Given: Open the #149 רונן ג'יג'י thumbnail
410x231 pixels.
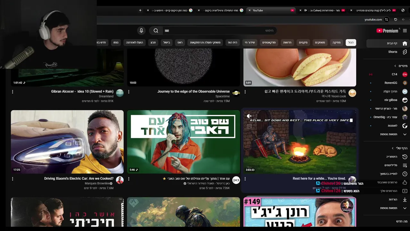Looking at the screenshot, I should (300, 212).
